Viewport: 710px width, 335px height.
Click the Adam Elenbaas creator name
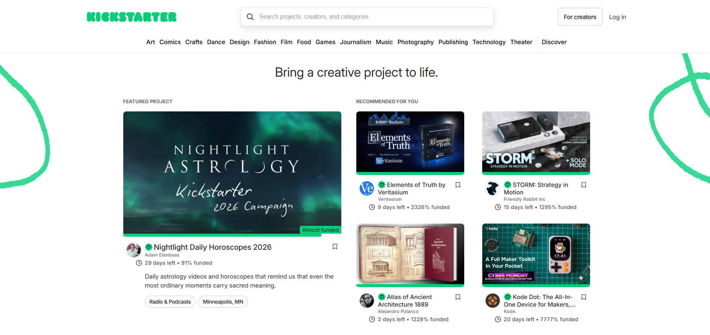[162, 255]
